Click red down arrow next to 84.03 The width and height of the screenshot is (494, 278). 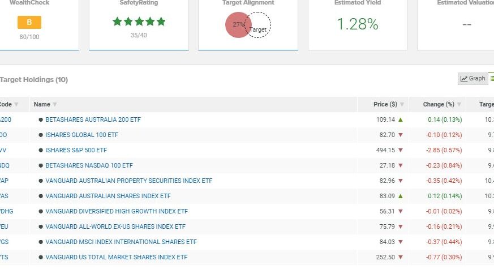pos(401,242)
